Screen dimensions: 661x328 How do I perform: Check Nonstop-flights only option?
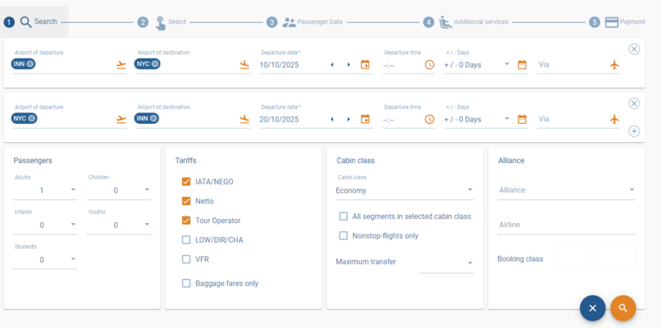tap(344, 235)
